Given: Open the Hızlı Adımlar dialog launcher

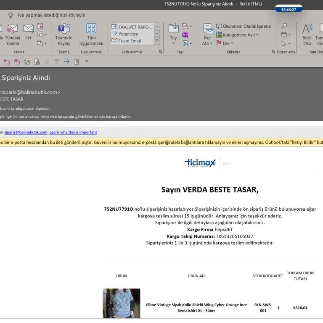Looking at the screenshot, I should tap(161, 52).
